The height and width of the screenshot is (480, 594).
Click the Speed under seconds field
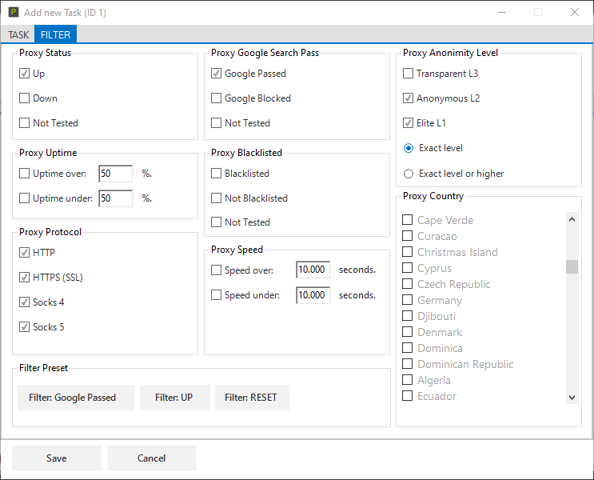(313, 295)
